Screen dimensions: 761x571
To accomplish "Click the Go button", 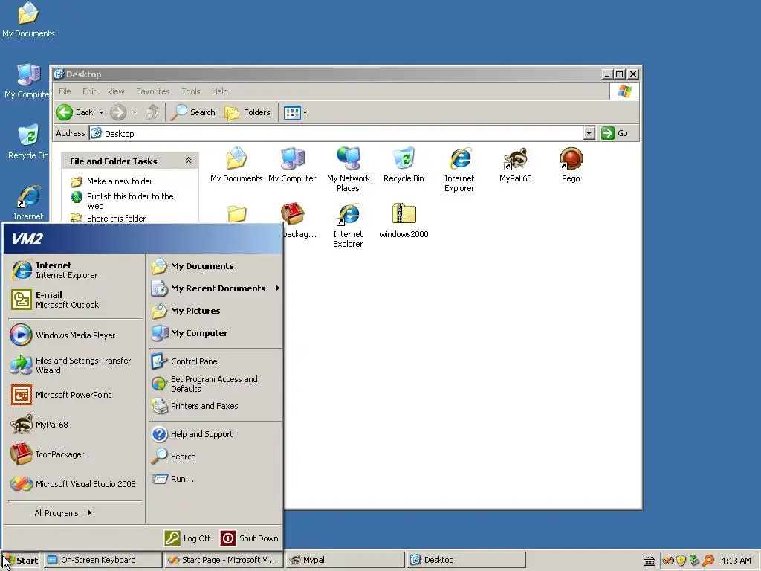I will (x=615, y=133).
